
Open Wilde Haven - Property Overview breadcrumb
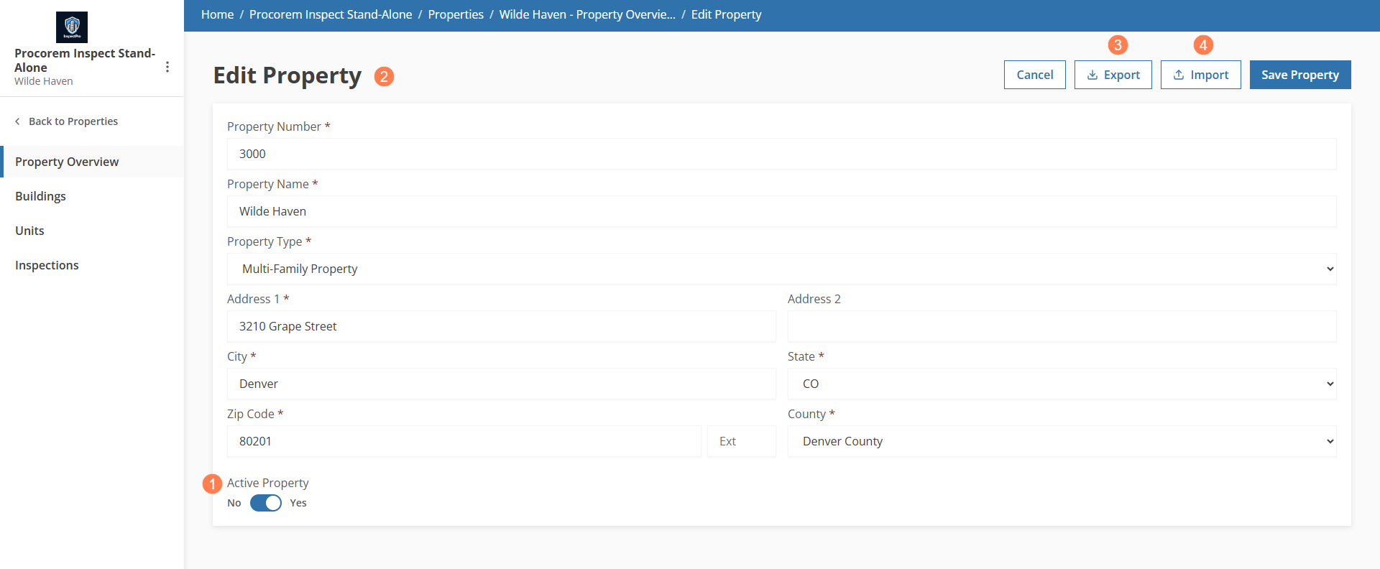point(587,14)
